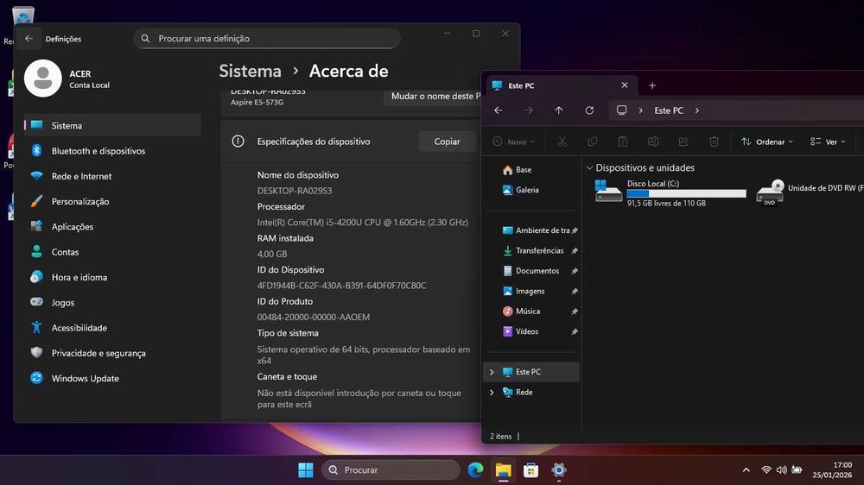Add a new Explorer tab
The image size is (864, 485).
(652, 85)
